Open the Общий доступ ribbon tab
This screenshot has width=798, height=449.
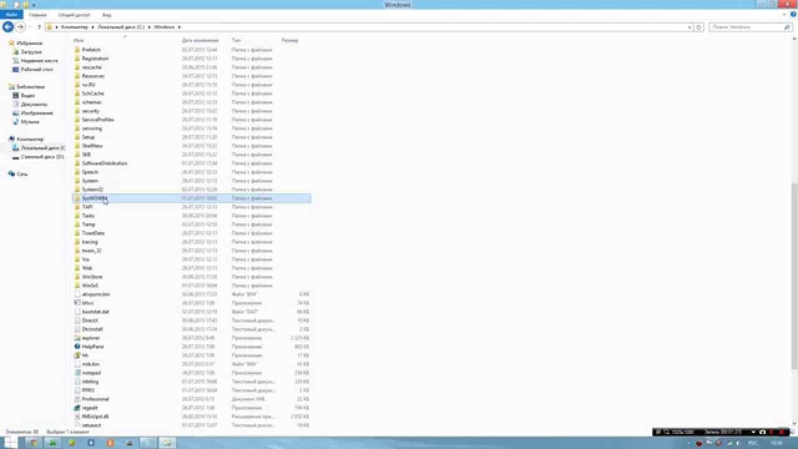pyautogui.click(x=74, y=14)
